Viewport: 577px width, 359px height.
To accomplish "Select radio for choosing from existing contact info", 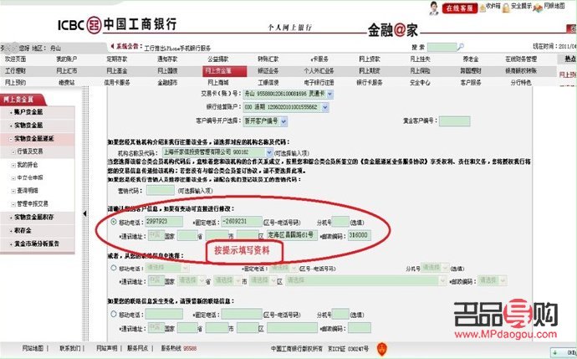I will [114, 268].
